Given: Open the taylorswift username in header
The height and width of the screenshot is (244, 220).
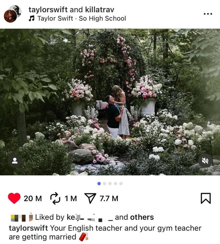Looking at the screenshot, I should (48, 10).
